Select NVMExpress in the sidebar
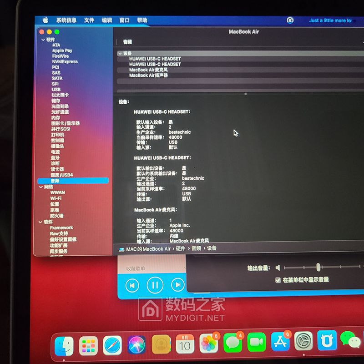The image size is (364, 364). (x=65, y=62)
